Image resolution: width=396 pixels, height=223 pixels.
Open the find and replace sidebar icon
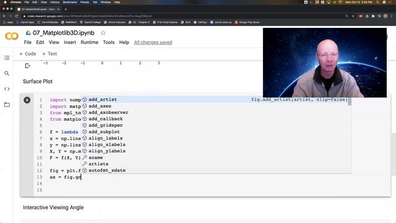[7, 73]
